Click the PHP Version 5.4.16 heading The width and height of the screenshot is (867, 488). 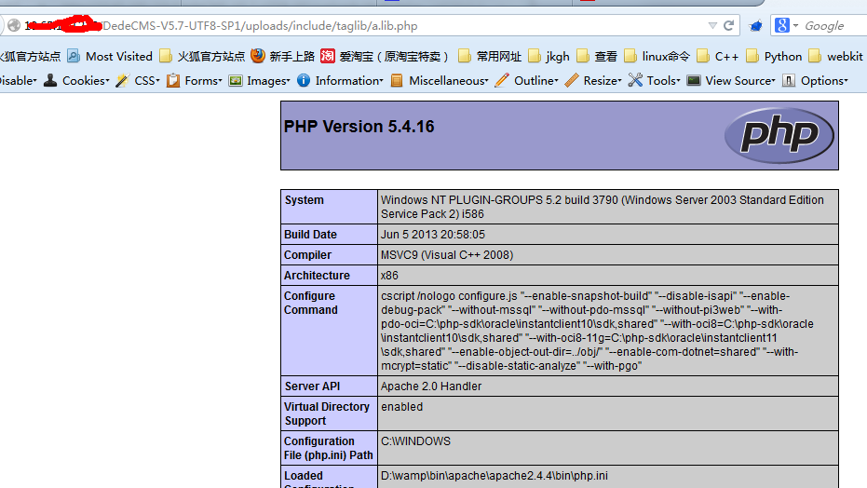pos(359,127)
